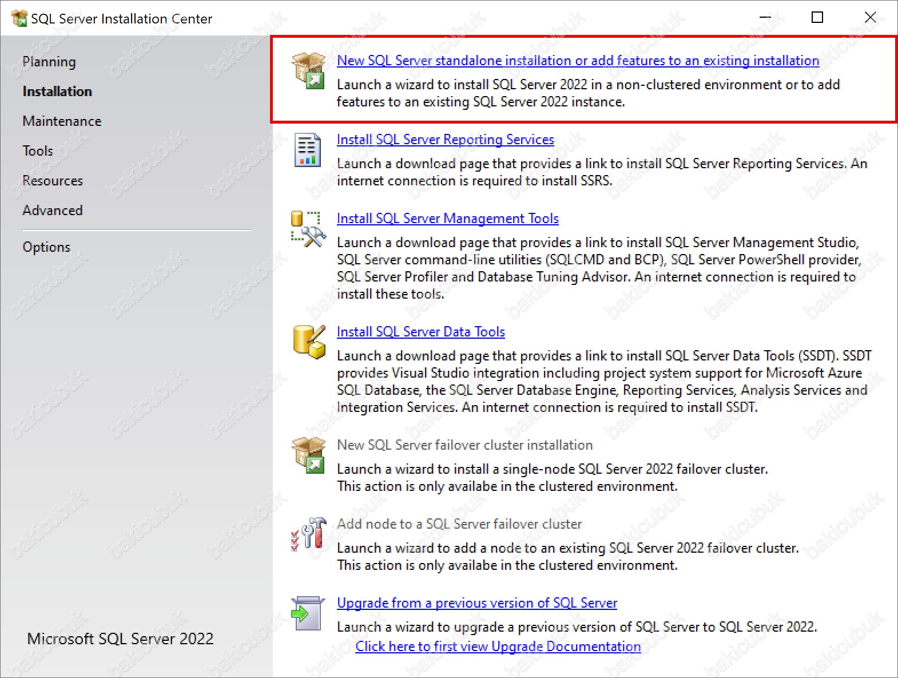Click the Management Tools hammer-and-wrench icon

308,229
